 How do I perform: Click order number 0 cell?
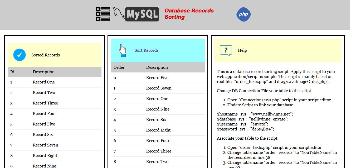[115, 78]
